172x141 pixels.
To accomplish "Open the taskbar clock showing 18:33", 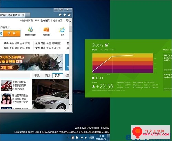I will coord(101,138).
